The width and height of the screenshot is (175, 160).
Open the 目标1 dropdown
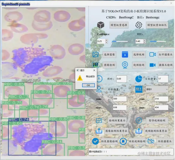point(157,89)
